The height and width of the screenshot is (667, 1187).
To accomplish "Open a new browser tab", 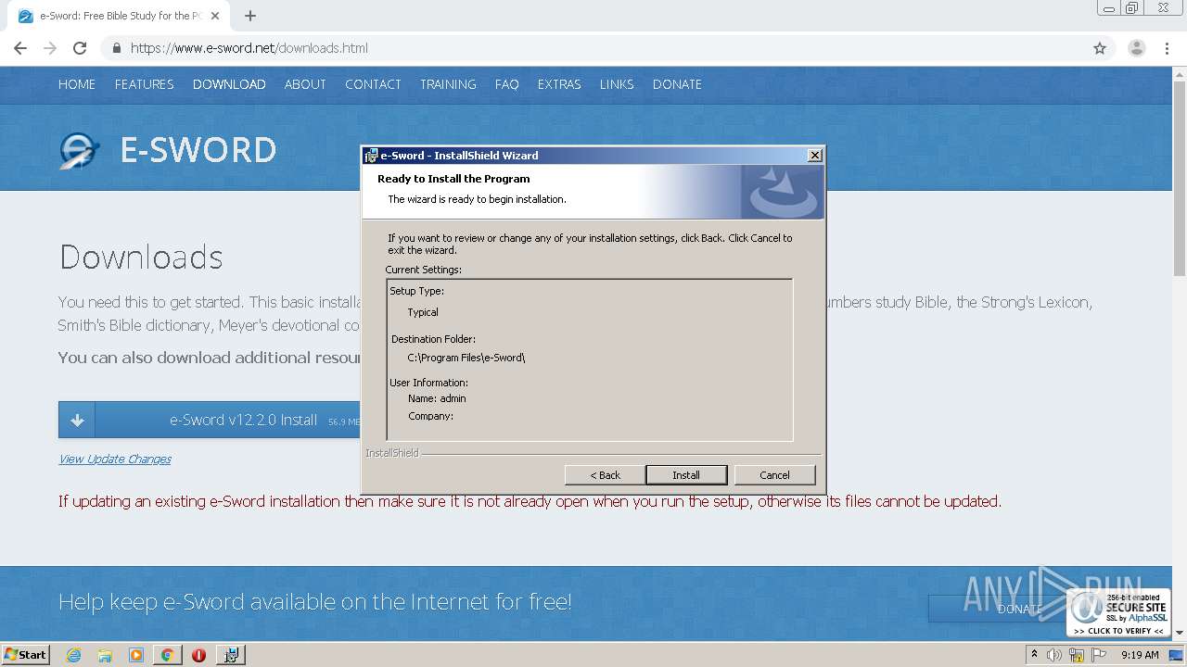I will tap(250, 16).
